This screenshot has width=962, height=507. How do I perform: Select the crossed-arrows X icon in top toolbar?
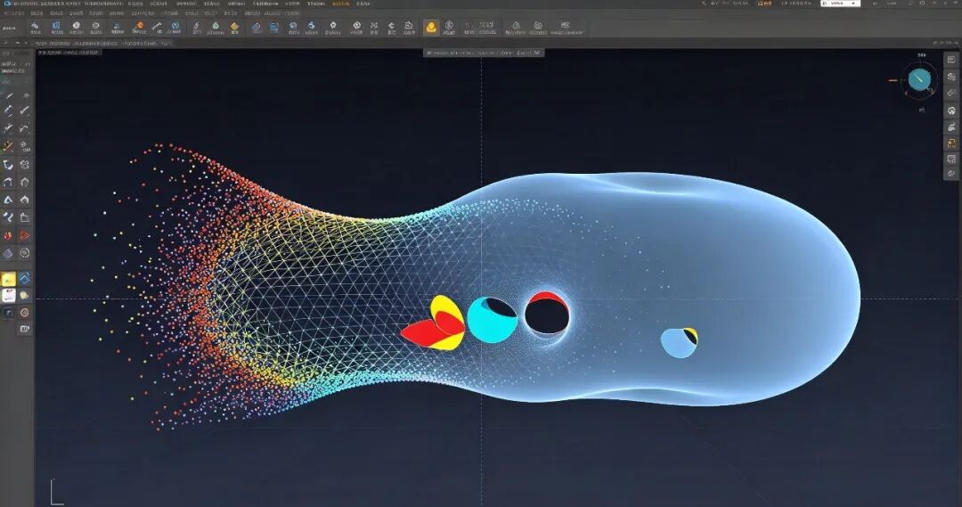[x=373, y=26]
